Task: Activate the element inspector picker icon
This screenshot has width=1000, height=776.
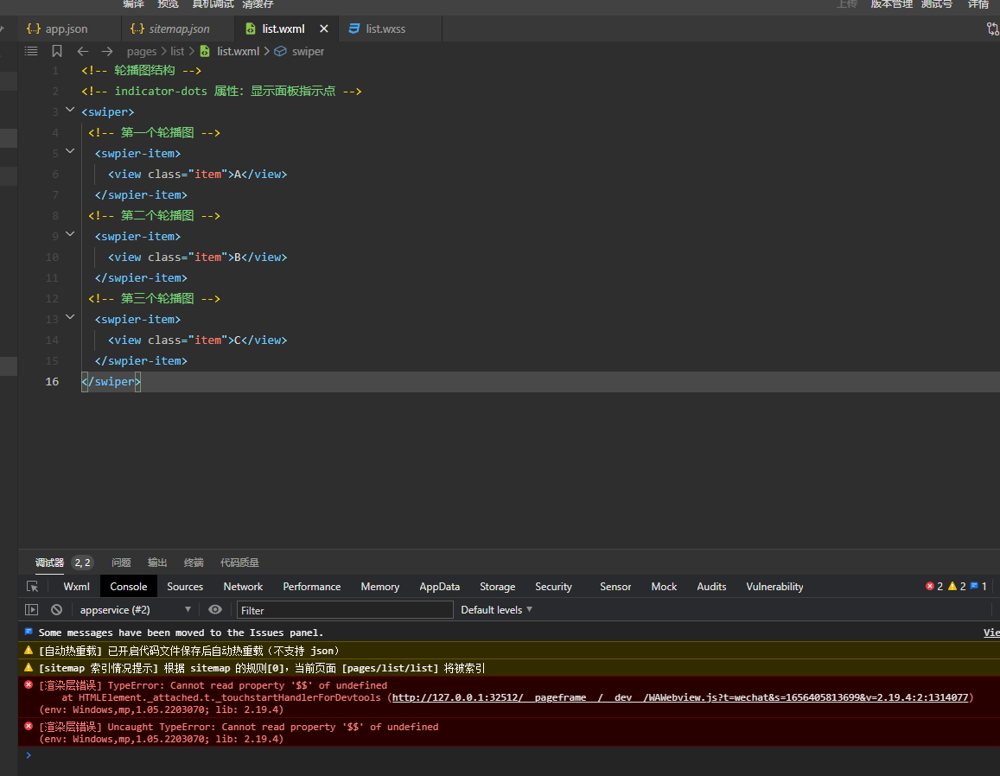Action: 33,587
